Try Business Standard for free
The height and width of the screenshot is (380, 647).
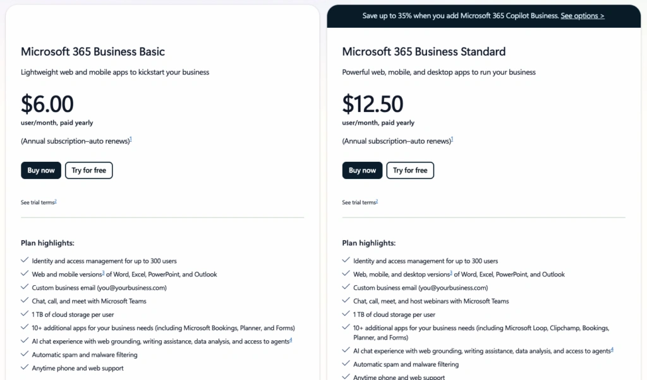[x=410, y=170]
